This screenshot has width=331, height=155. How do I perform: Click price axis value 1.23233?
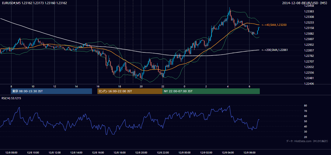coord(309,22)
